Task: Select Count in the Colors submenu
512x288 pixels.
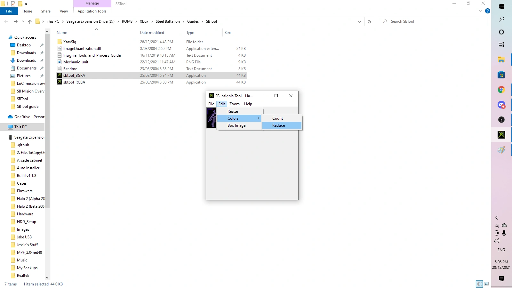Action: point(282,118)
